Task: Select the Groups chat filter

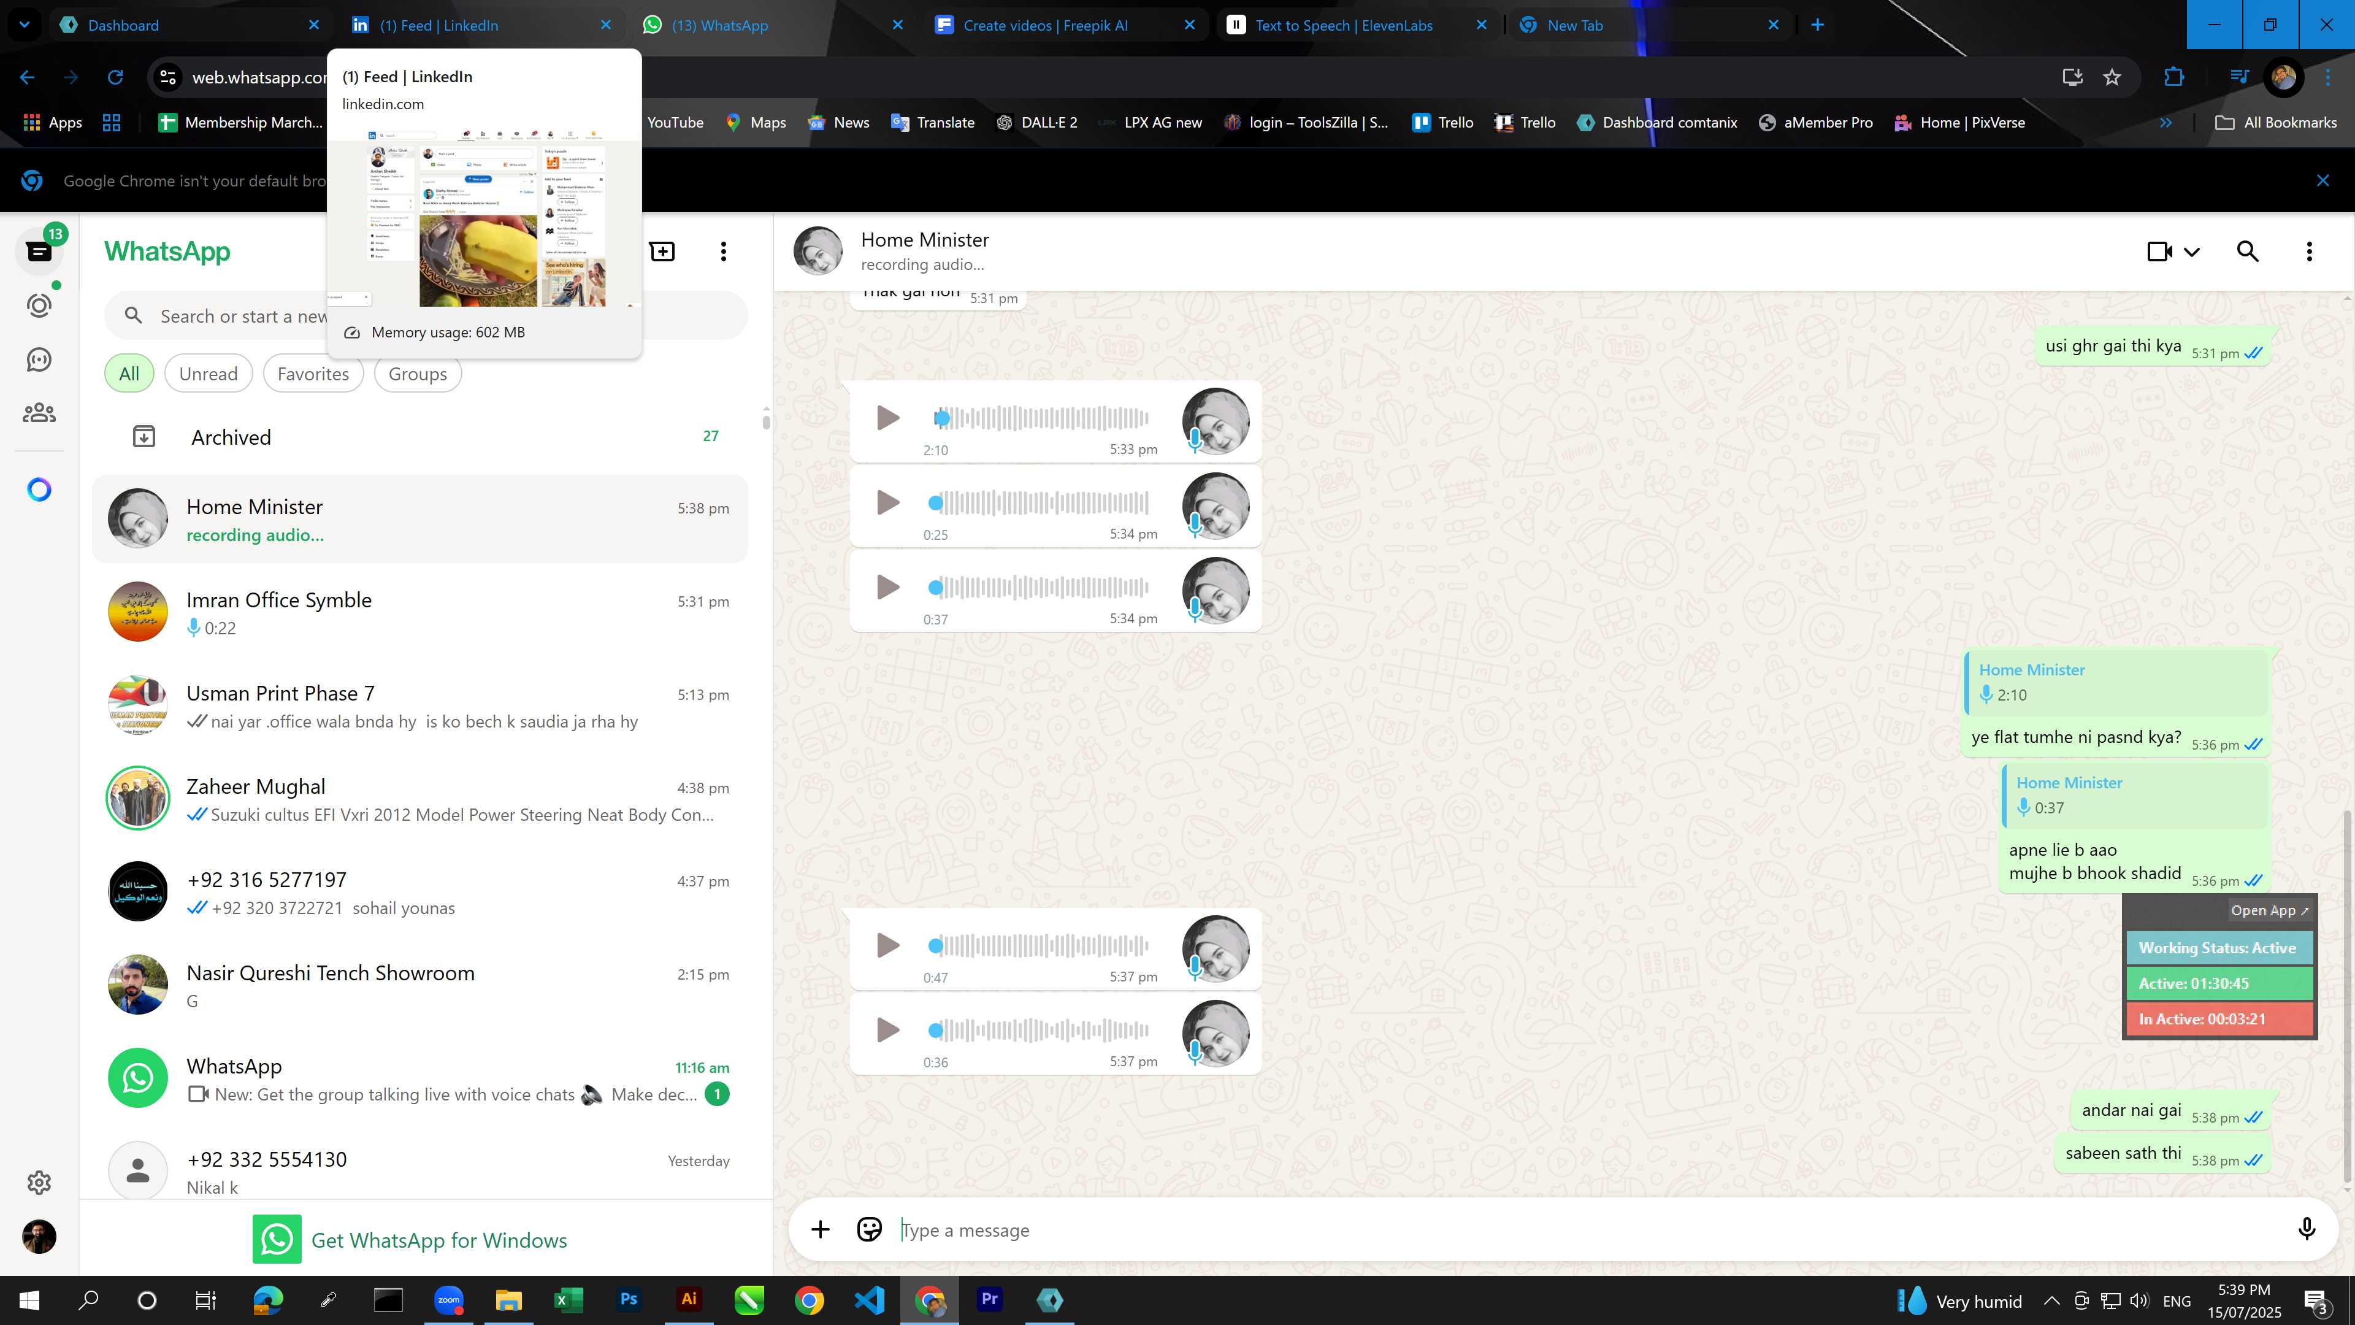Action: [x=418, y=374]
